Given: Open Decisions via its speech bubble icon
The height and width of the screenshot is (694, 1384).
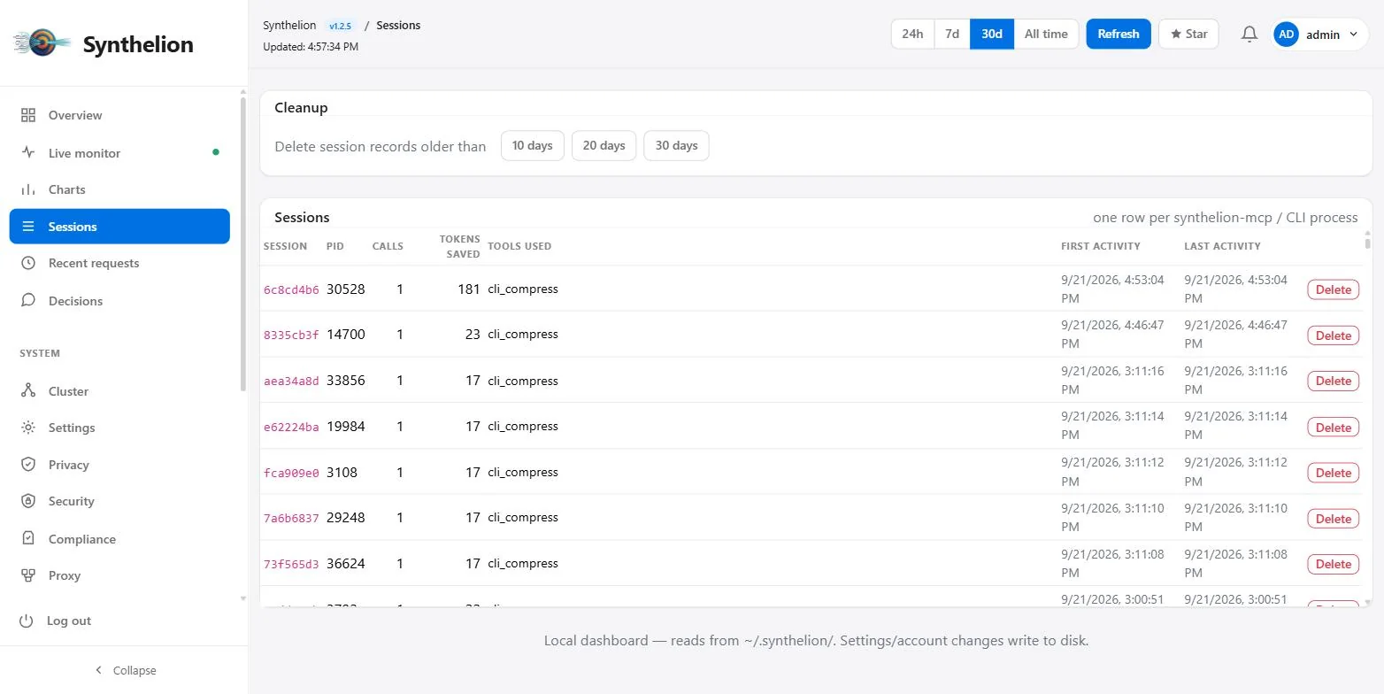Looking at the screenshot, I should [28, 300].
